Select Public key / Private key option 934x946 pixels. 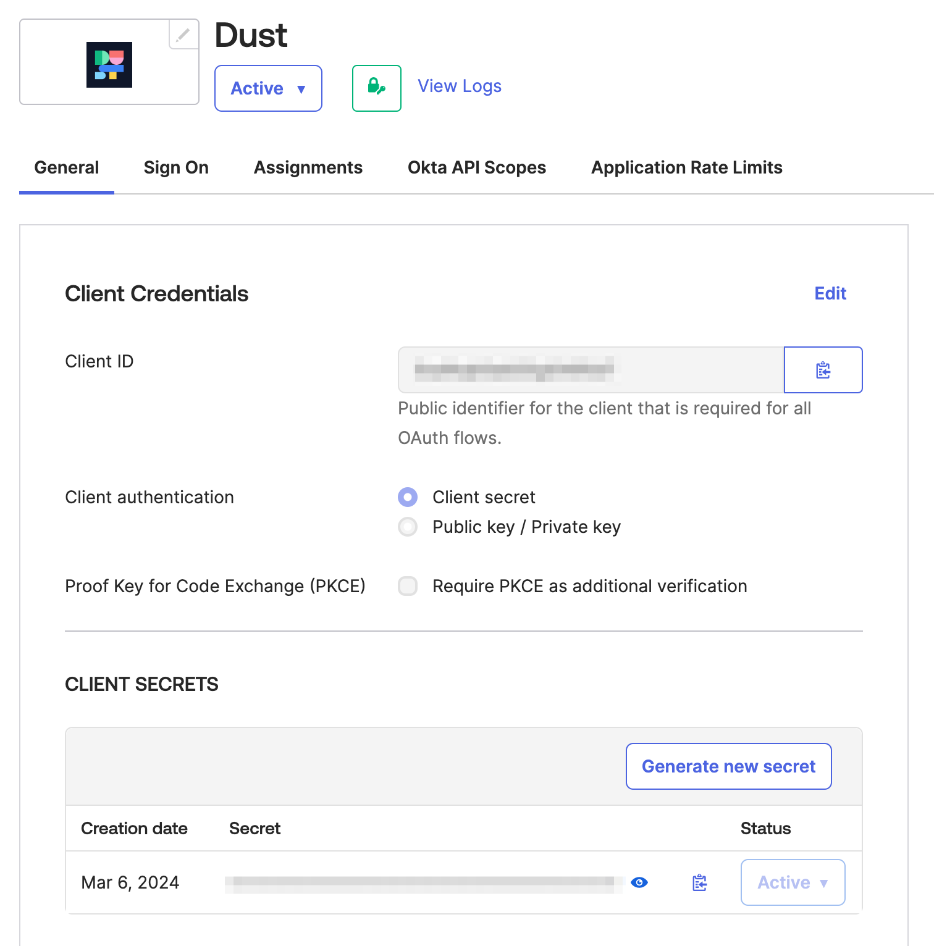pyautogui.click(x=408, y=527)
